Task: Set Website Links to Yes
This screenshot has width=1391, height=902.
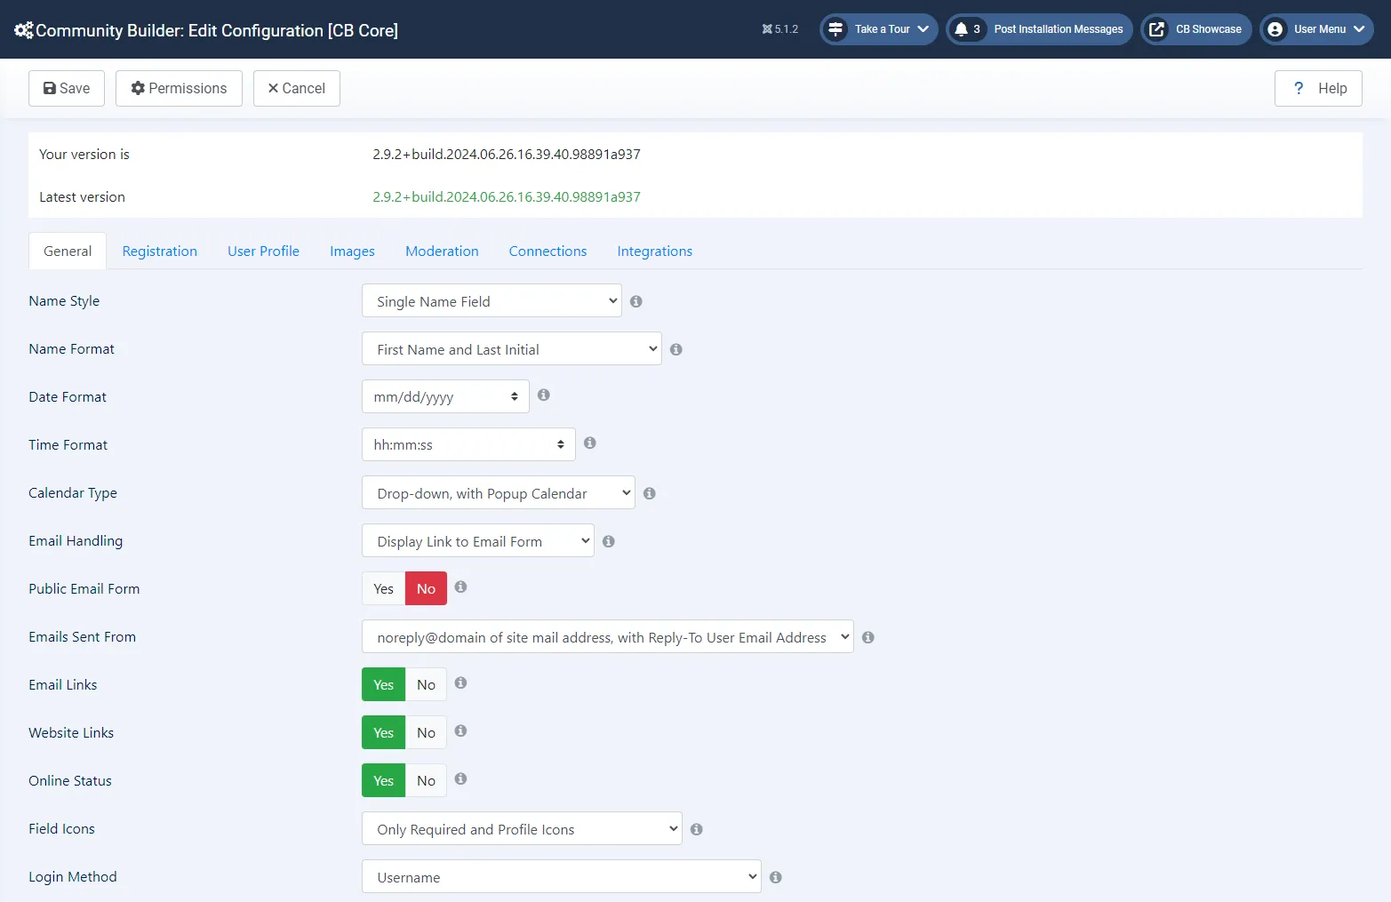Action: click(383, 732)
